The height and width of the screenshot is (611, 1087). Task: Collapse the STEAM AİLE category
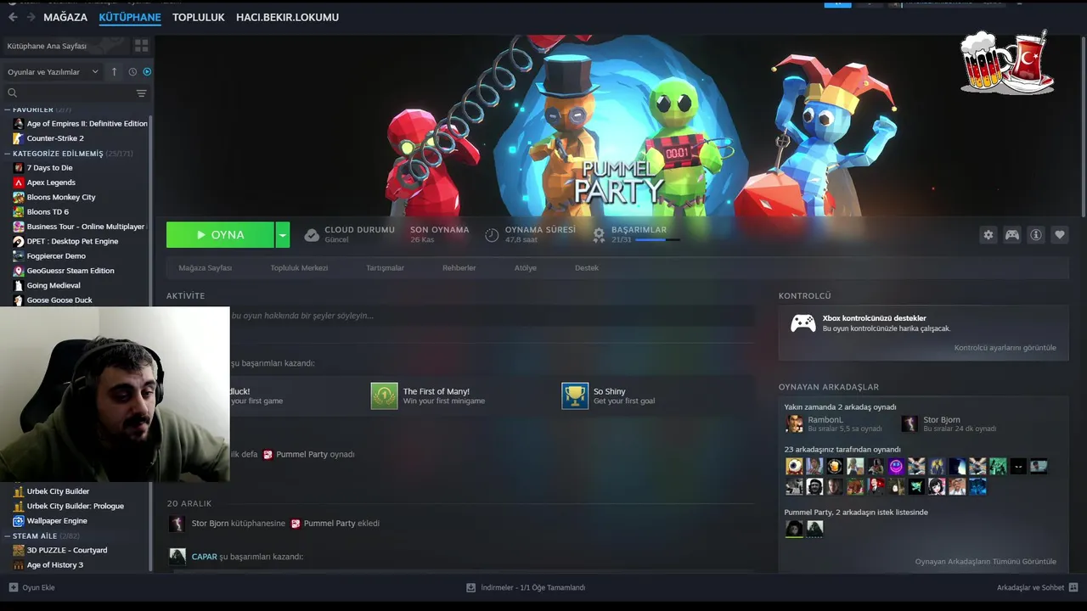[x=8, y=536]
